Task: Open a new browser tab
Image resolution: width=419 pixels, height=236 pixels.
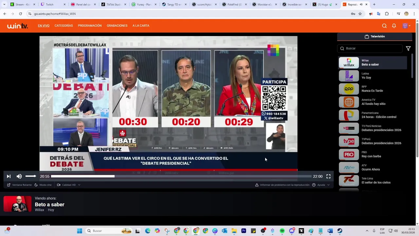Action: 374,5
